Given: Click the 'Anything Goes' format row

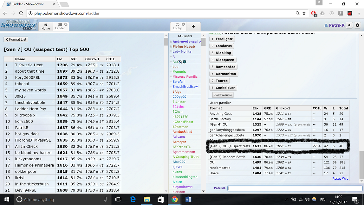Looking at the screenshot, I should point(279,114).
